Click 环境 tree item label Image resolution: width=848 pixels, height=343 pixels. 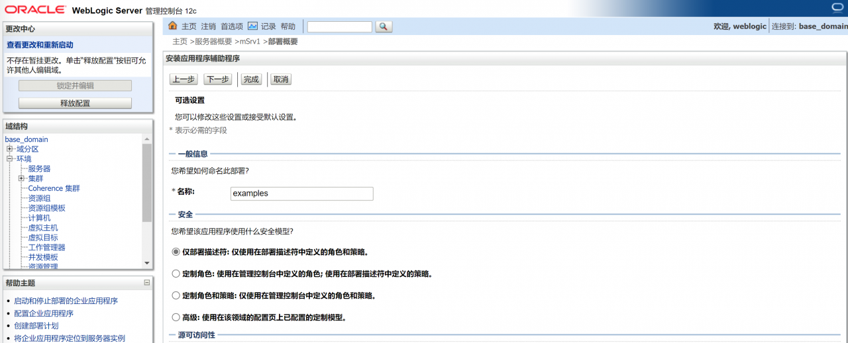click(x=24, y=159)
